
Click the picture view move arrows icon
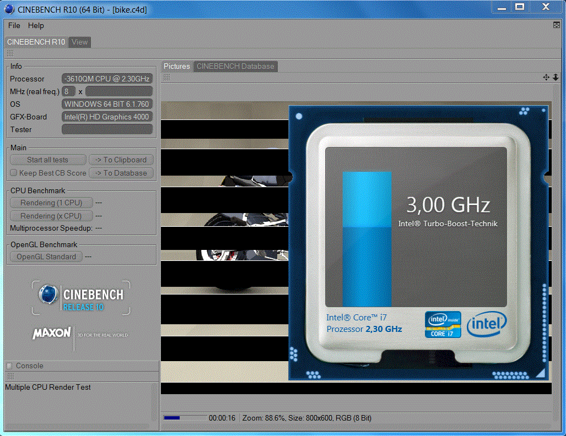546,77
